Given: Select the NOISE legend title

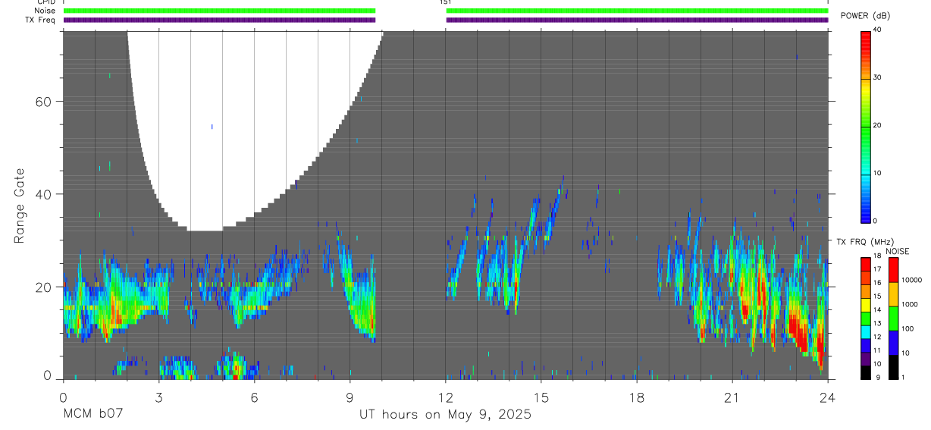Looking at the screenshot, I should pos(898,251).
